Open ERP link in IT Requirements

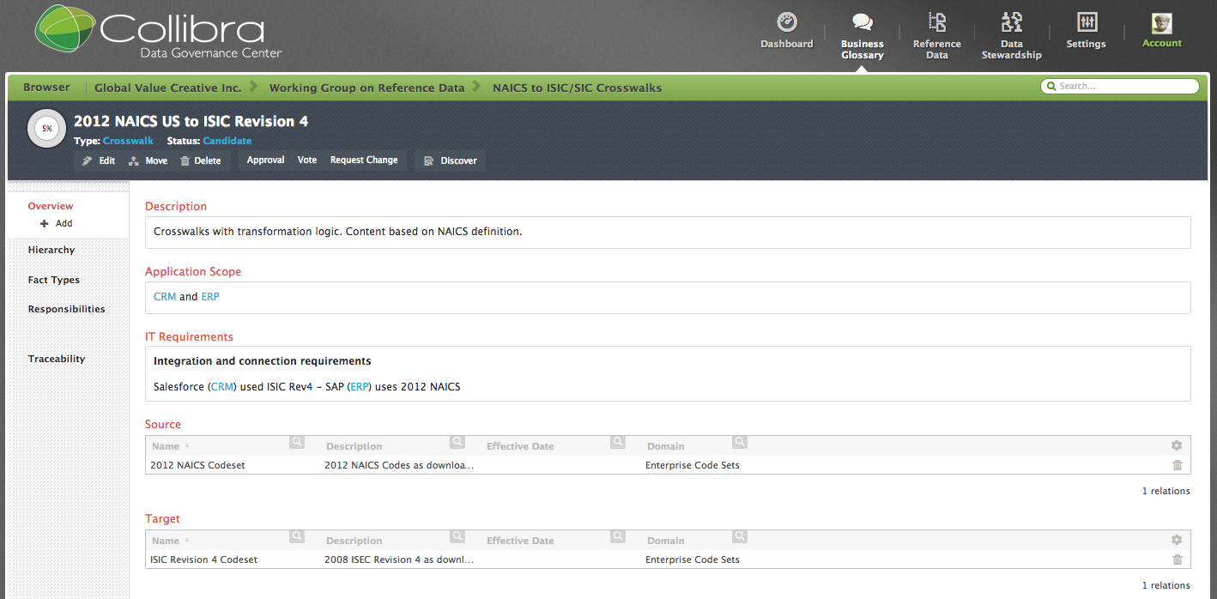(x=360, y=387)
